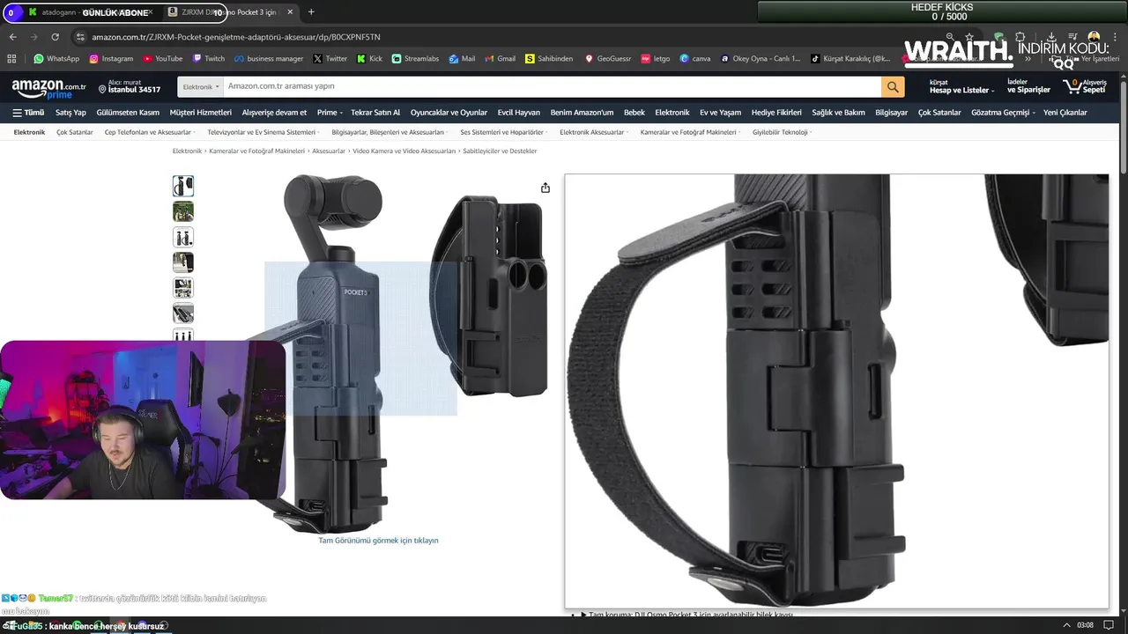
Task: Expand Cep Telefonları ve Aksesuarlar submenu
Action: click(x=149, y=132)
